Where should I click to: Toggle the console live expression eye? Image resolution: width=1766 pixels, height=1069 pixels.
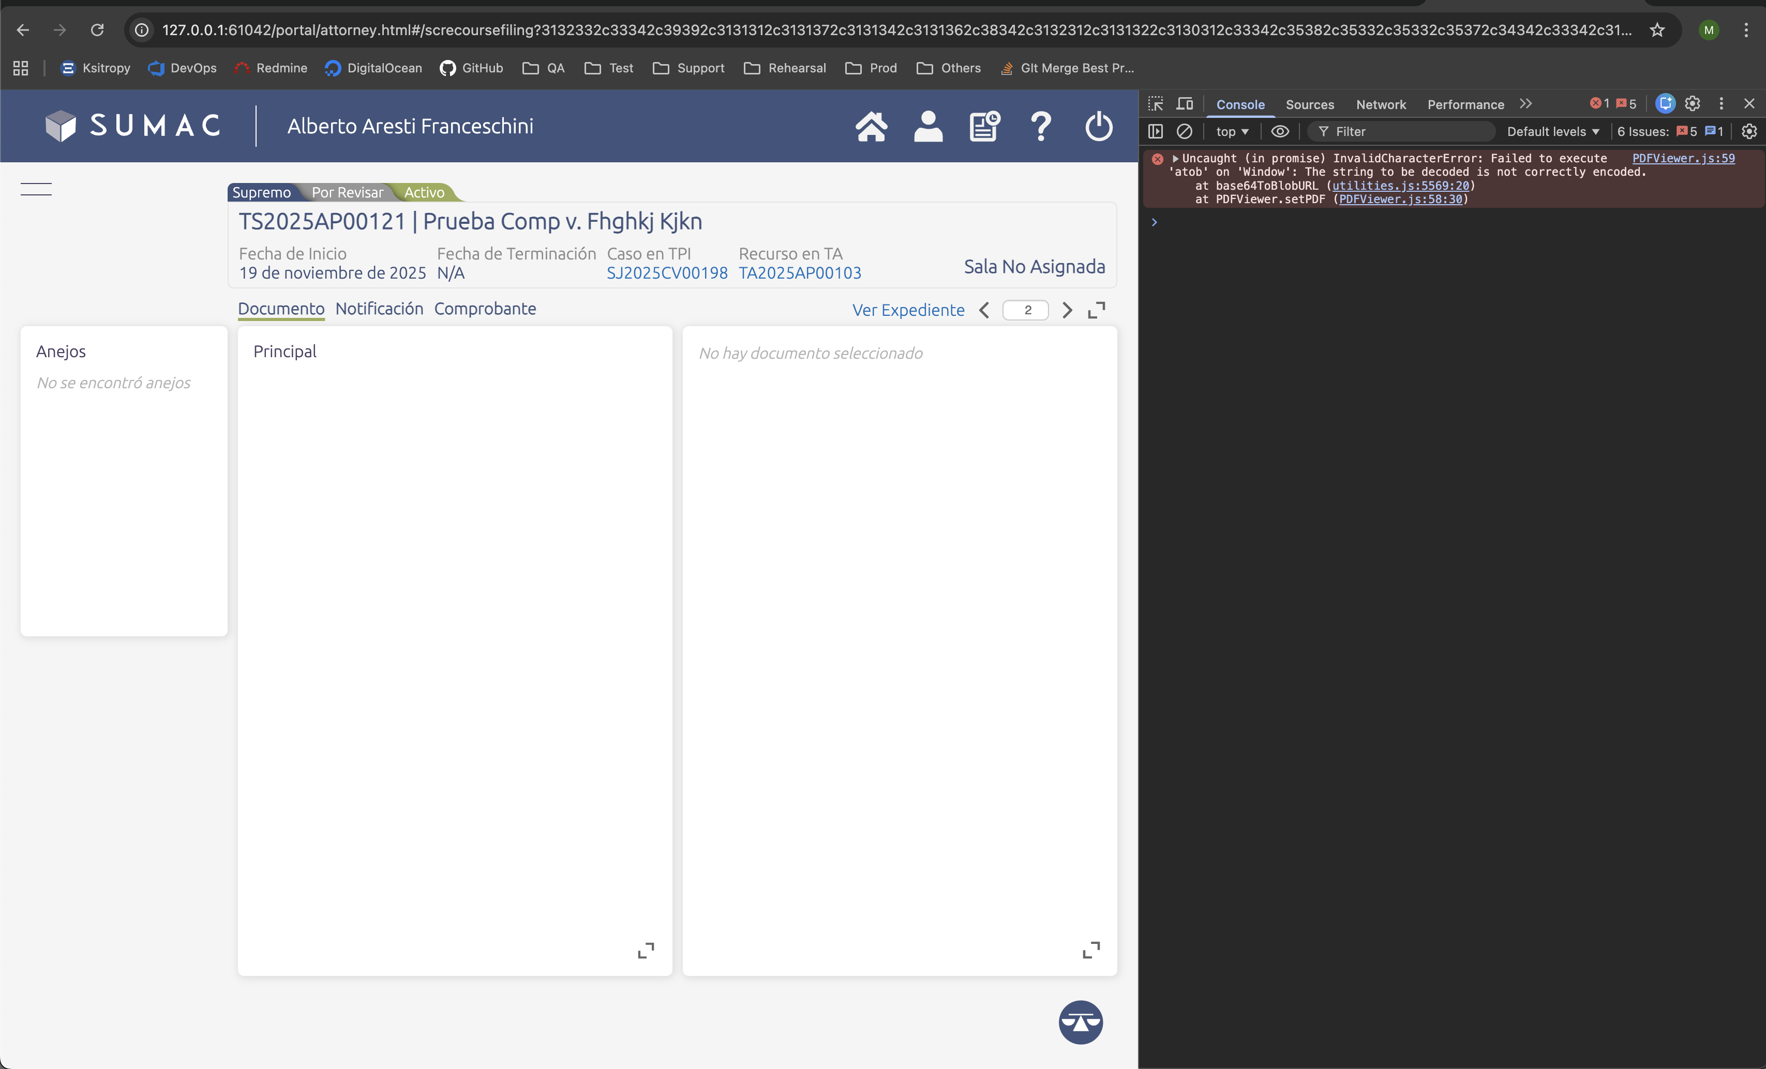pos(1279,132)
